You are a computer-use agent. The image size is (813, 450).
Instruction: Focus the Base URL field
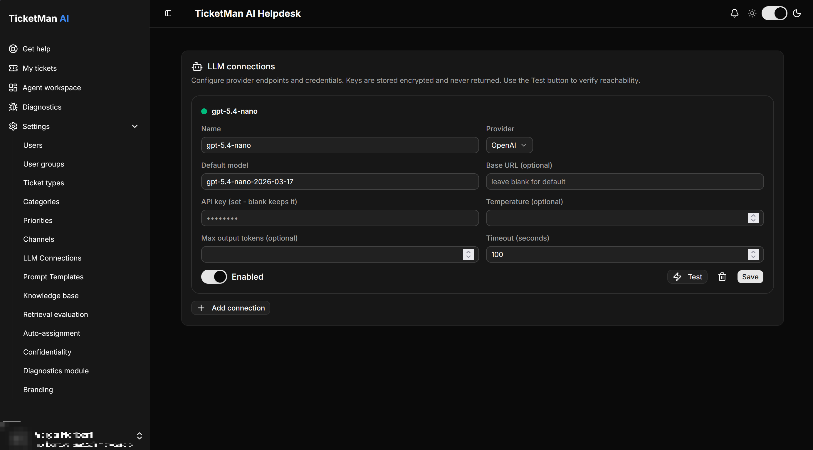[625, 182]
